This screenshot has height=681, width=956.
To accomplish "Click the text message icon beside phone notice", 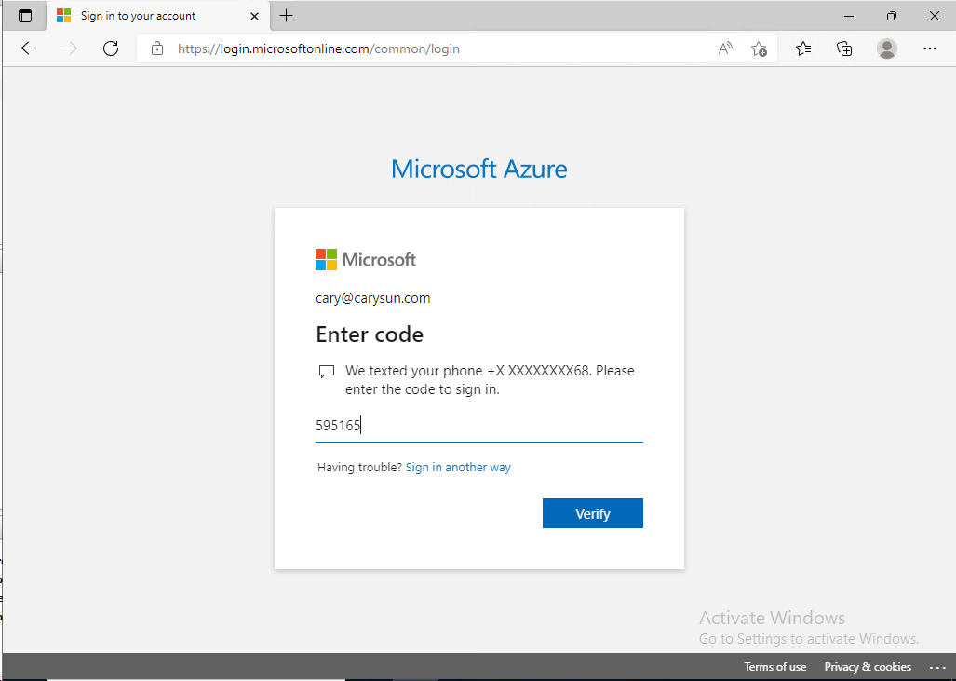I will coord(327,372).
